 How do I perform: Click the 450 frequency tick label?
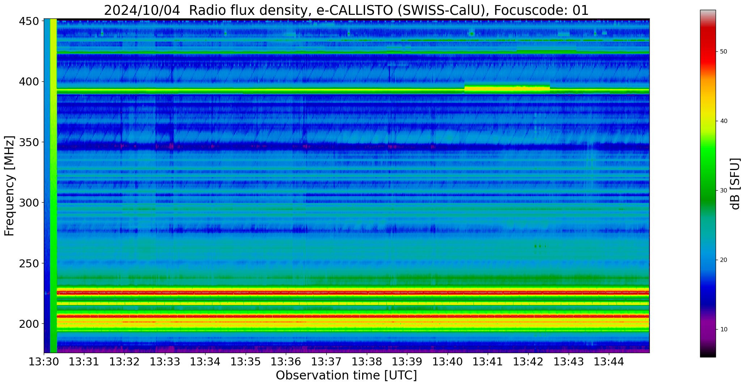pyautogui.click(x=29, y=21)
